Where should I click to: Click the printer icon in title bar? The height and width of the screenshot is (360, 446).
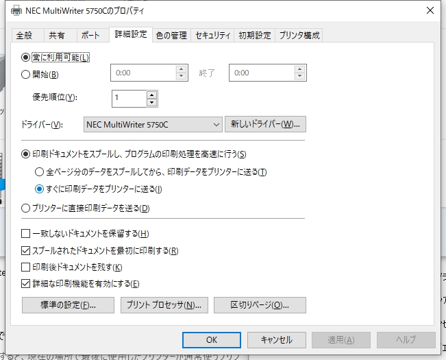coord(16,11)
